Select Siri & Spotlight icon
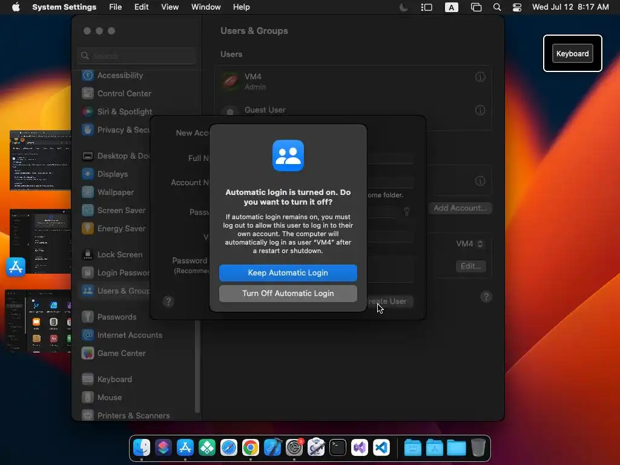Screen dimensions: 620x465 tap(88, 111)
